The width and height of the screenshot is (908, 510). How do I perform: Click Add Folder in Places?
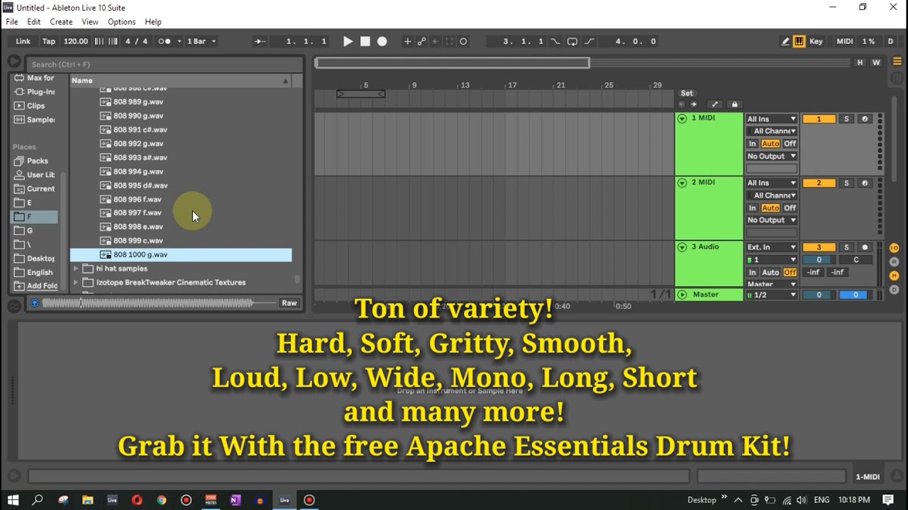[35, 286]
